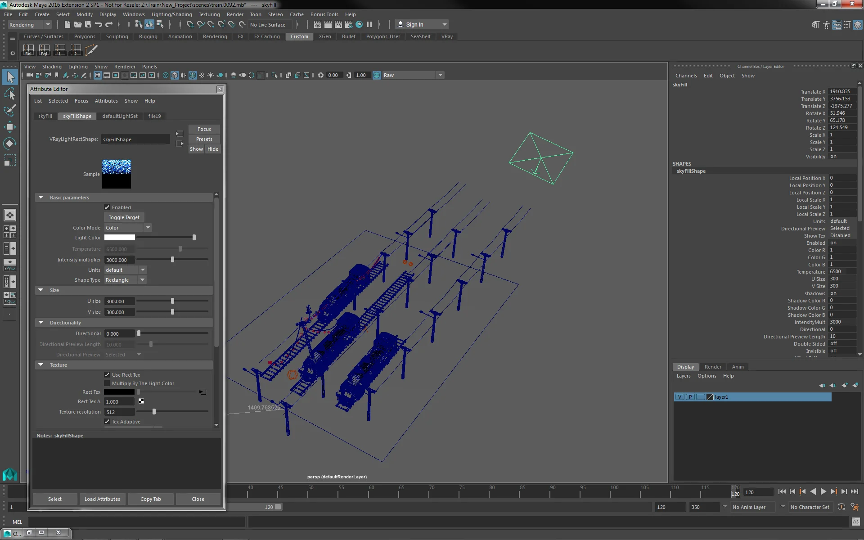Open the shelf settings gear
Screen dimensions: 864x540
(13, 53)
